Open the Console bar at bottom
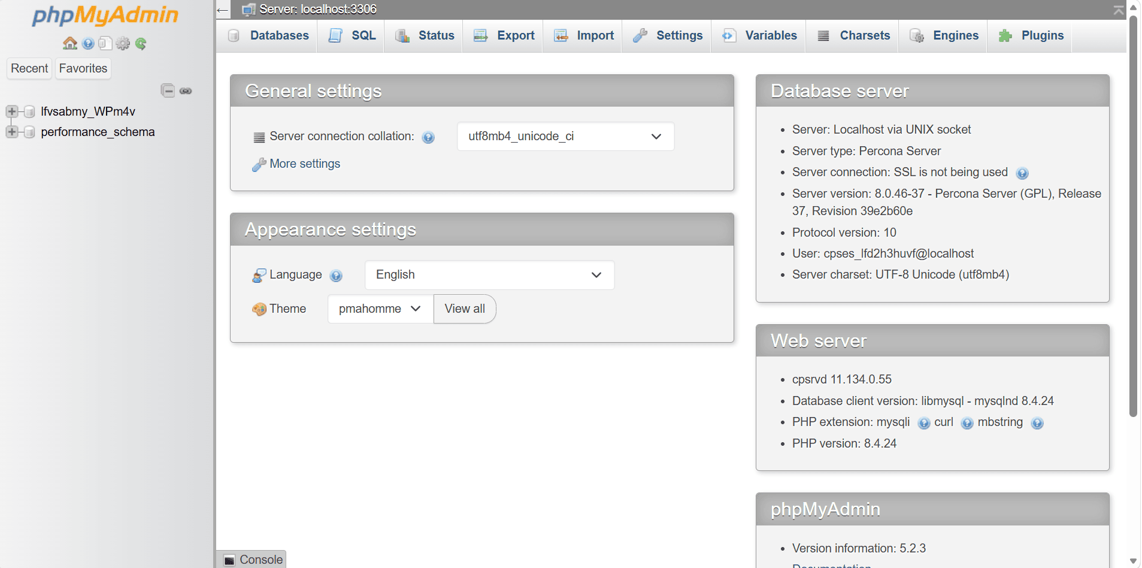This screenshot has height=568, width=1142. pyautogui.click(x=252, y=560)
